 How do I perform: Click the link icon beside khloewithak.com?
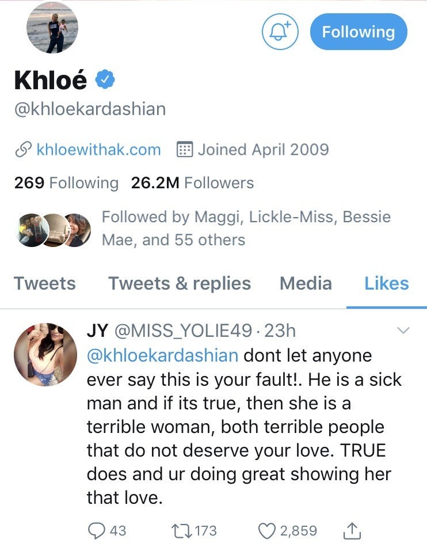[22, 150]
